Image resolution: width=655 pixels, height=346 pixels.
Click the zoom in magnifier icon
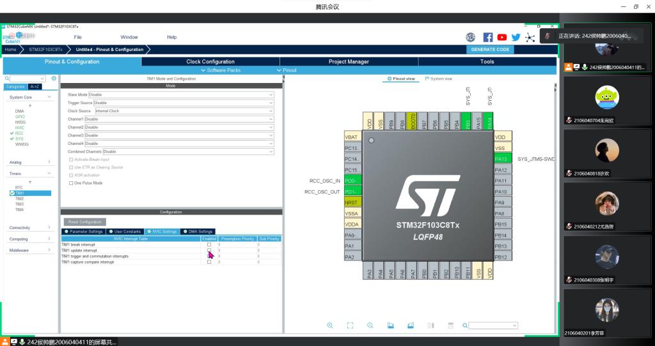click(330, 326)
